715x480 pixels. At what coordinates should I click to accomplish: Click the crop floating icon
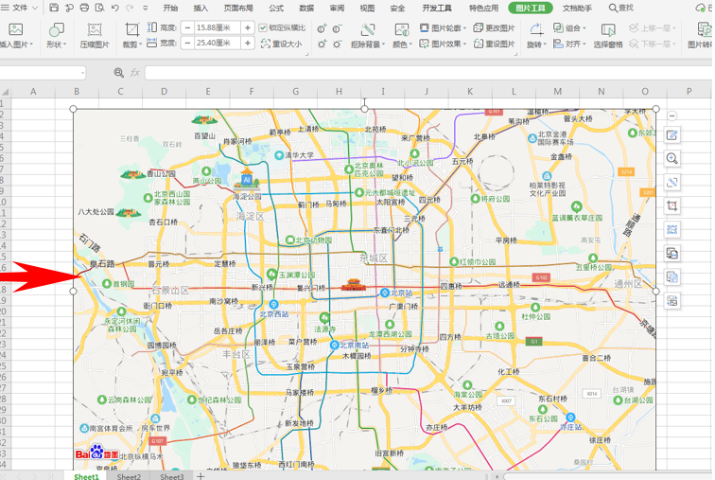672,205
